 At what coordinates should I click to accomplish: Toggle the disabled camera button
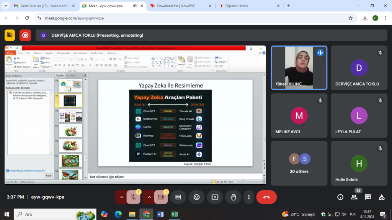pyautogui.click(x=161, y=197)
